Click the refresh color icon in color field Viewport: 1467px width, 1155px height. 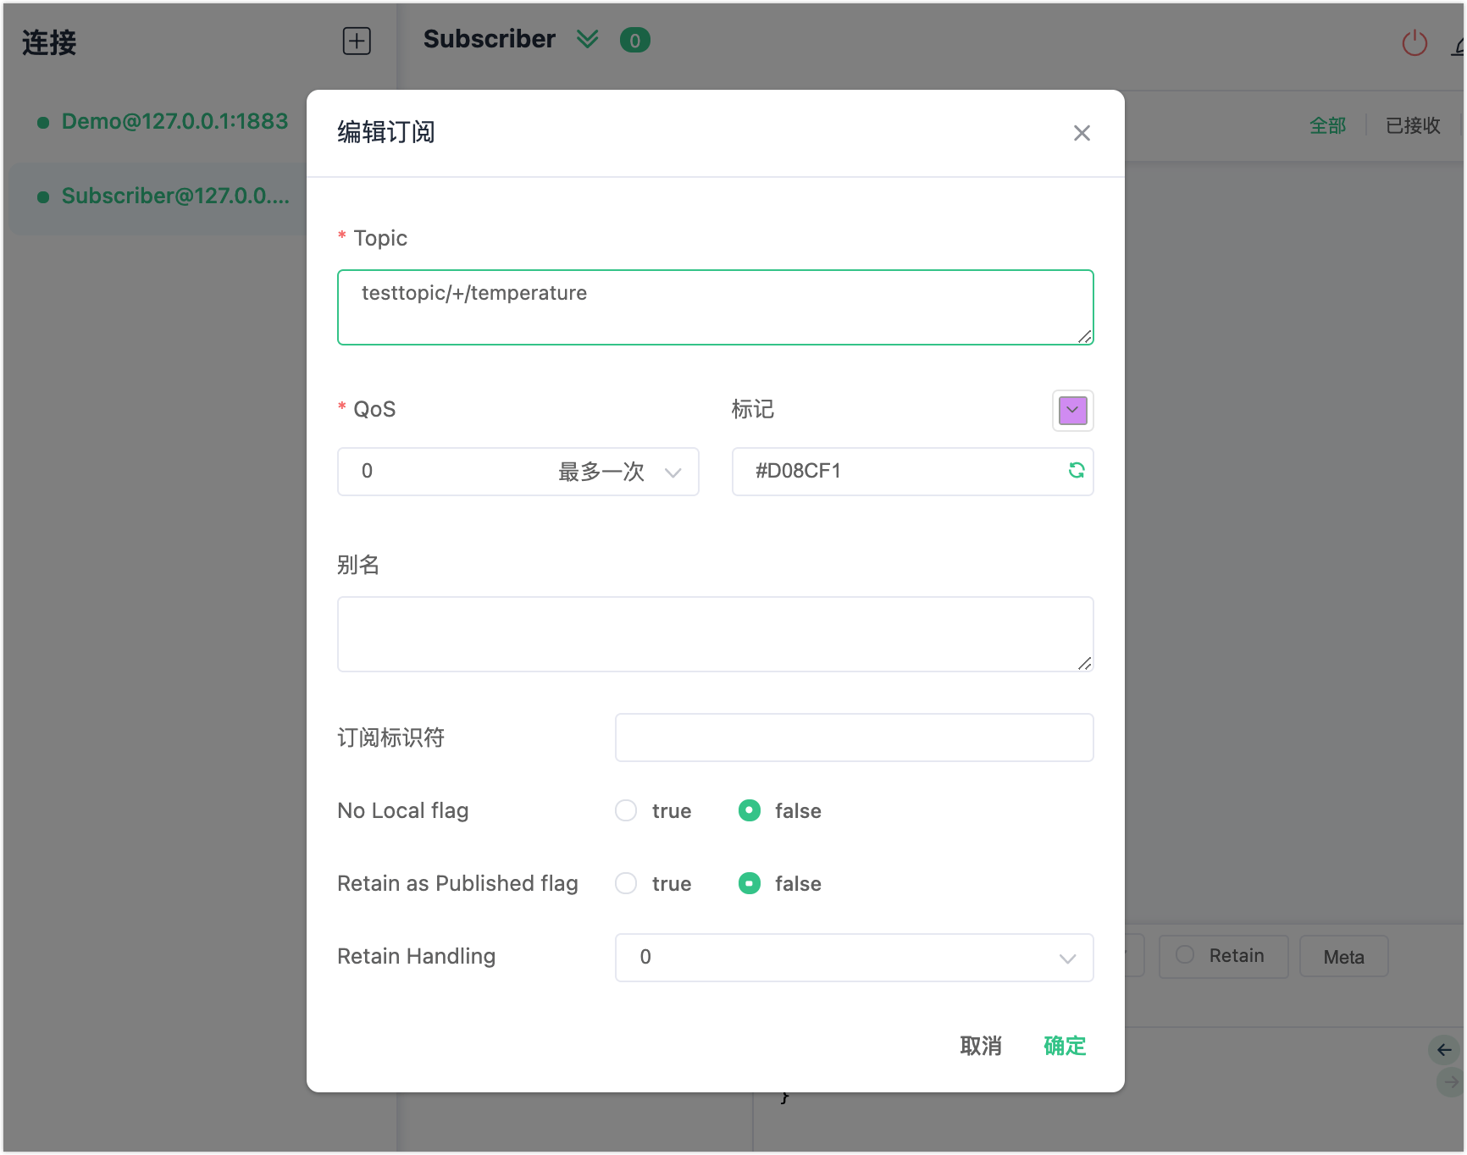point(1076,471)
